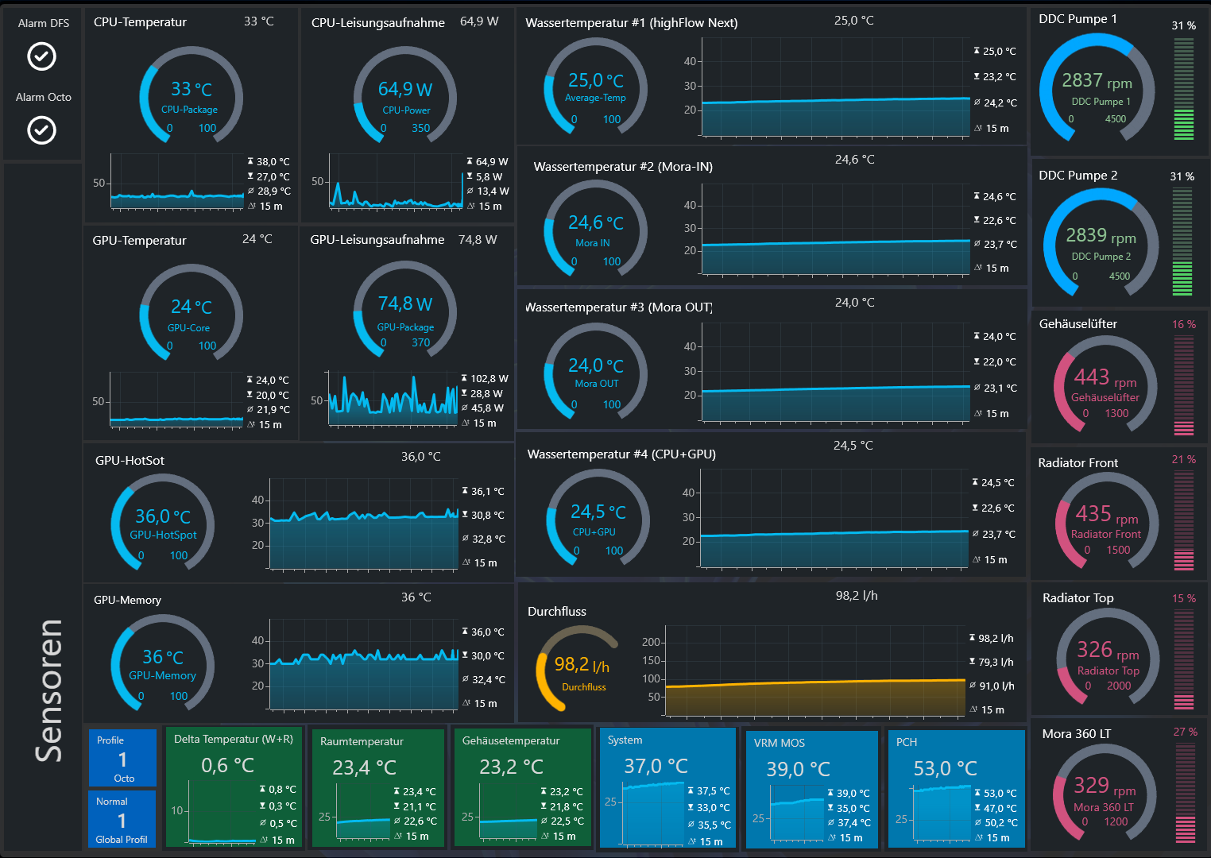Click the Wassertemperatur #4 (CPU+GPU) history chart
Image resolution: width=1211 pixels, height=858 pixels.
834,519
